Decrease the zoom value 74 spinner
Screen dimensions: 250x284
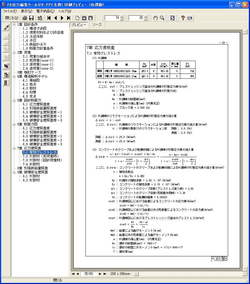122,19
